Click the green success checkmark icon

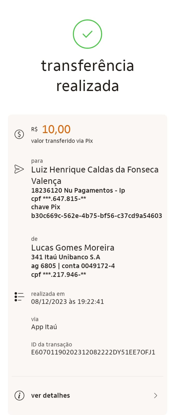[87, 34]
